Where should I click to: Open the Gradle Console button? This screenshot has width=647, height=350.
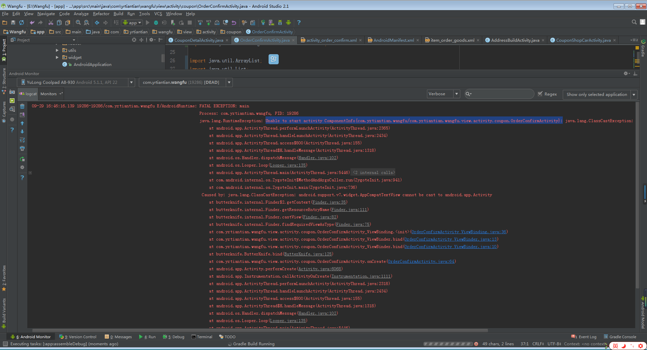[620, 337]
